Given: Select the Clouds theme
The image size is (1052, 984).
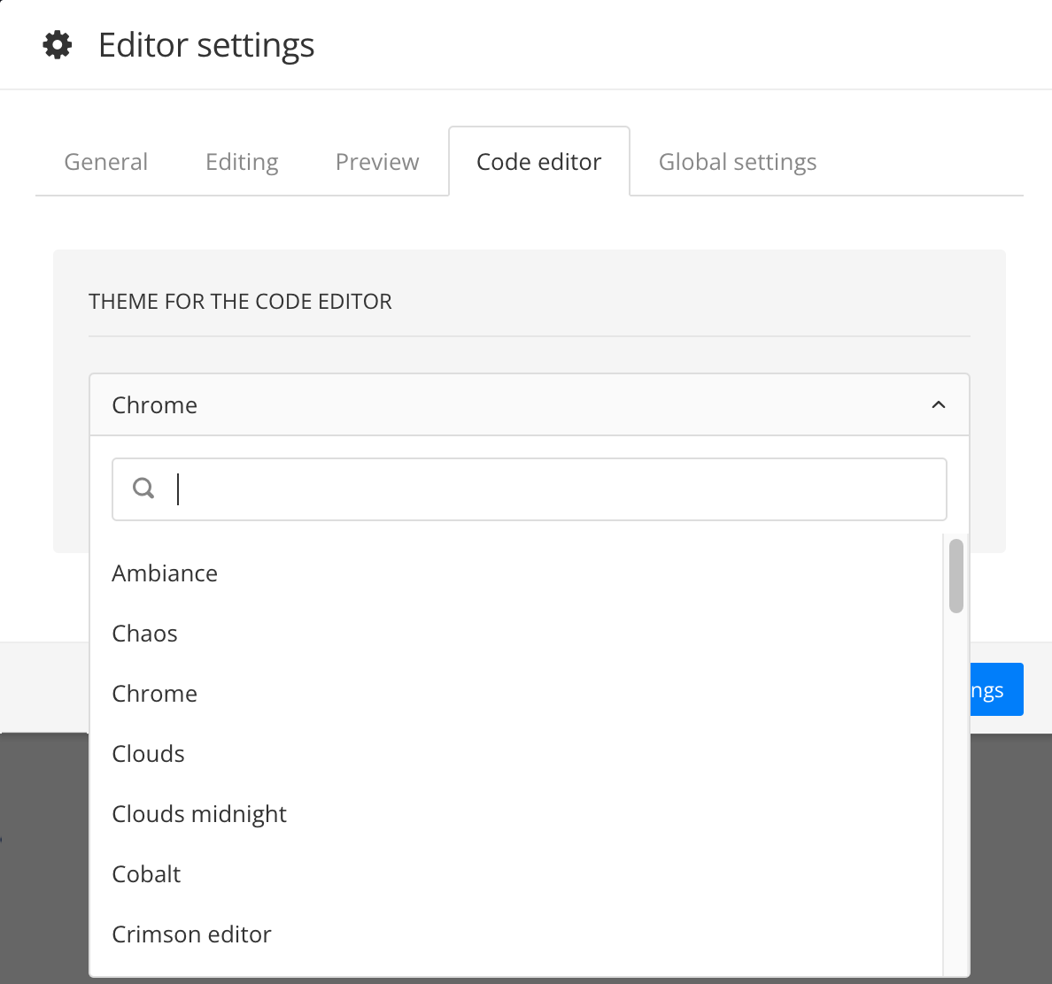Looking at the screenshot, I should (148, 753).
